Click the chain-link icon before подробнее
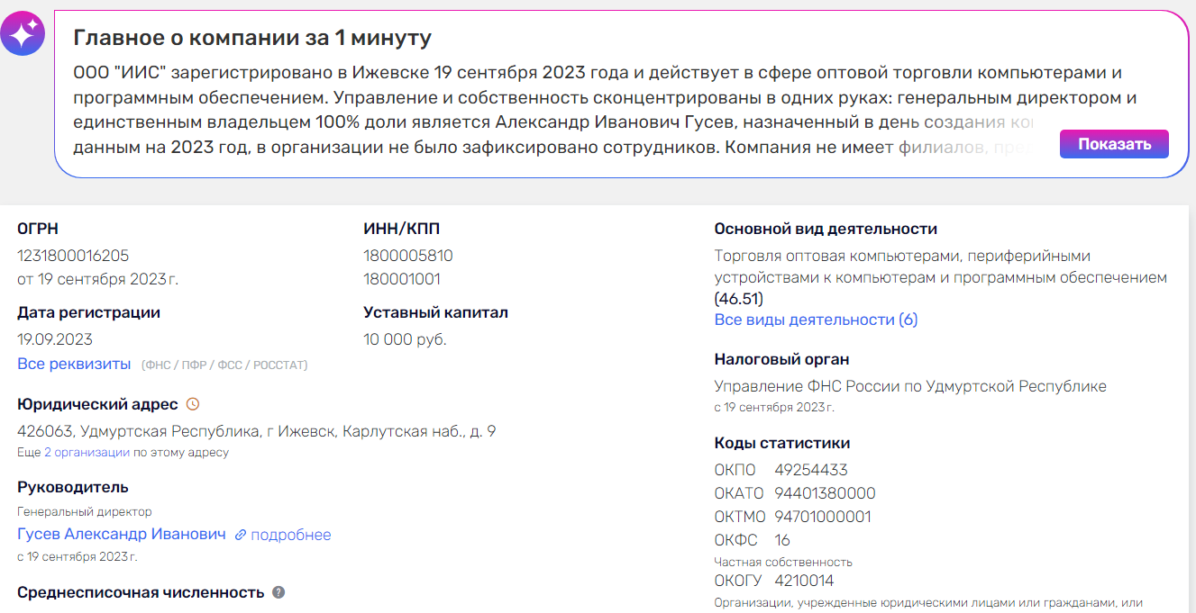 point(241,535)
